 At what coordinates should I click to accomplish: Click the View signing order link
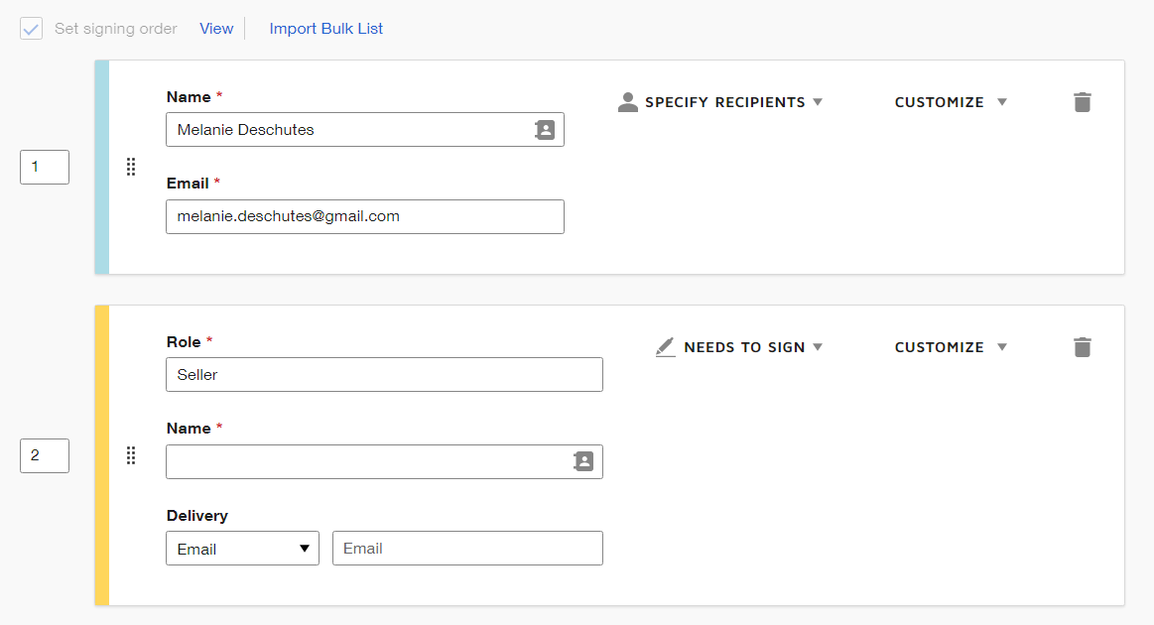click(216, 29)
